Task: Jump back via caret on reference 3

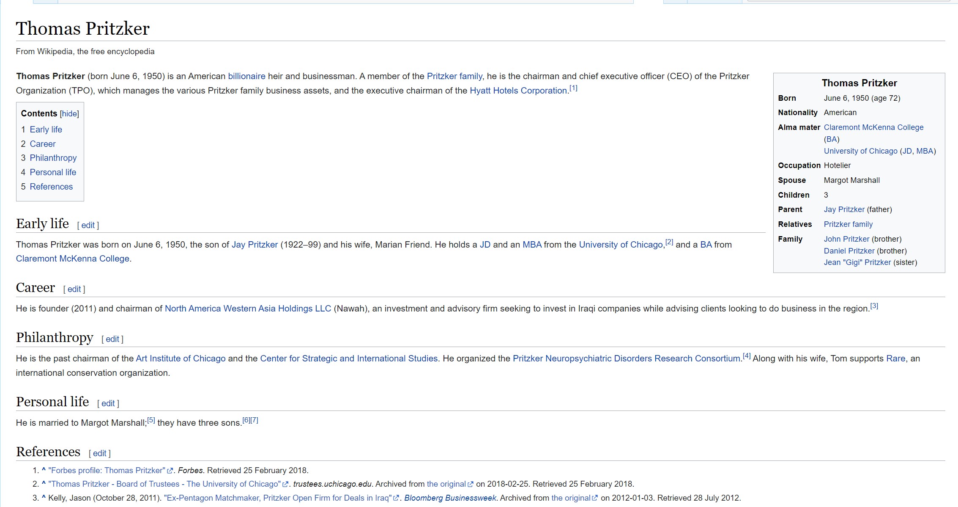Action: 44,497
